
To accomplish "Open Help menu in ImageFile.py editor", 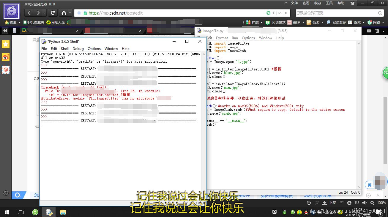I will point(280,38).
